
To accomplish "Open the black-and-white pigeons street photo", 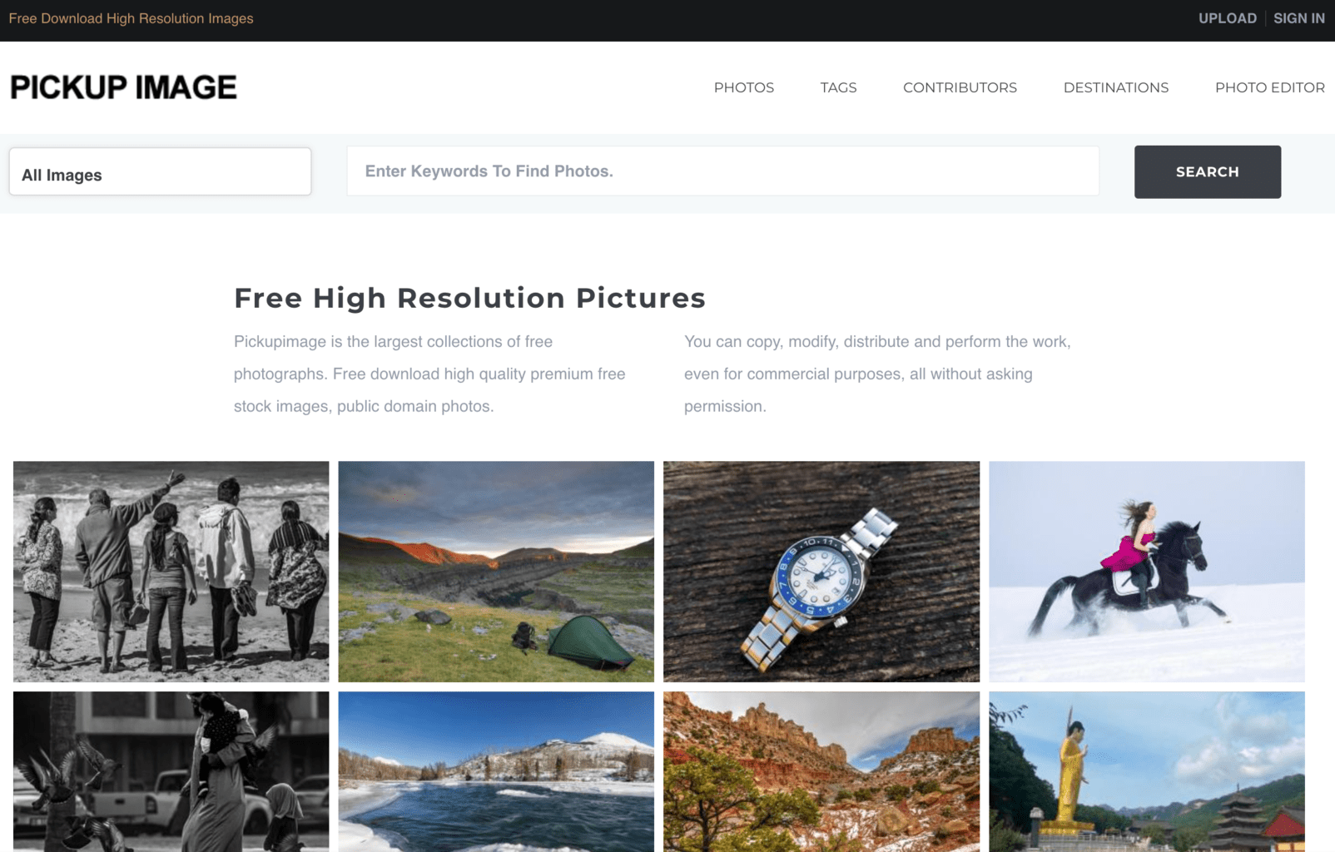I will [x=171, y=771].
